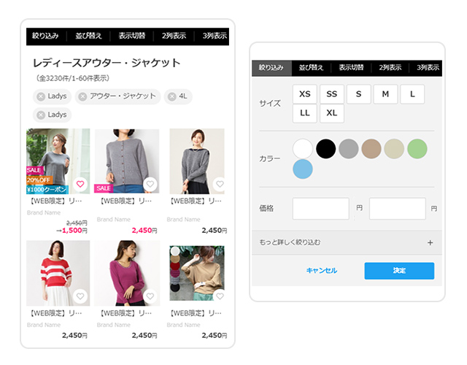
Task: Expand もっと詳しく絞り込む section
Action: point(347,242)
